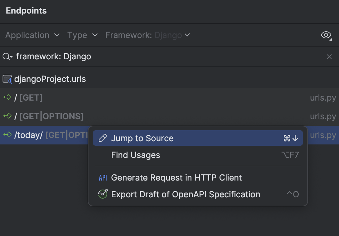
Task: Click the endpoint arrow icon for /today/
Action: [x=7, y=135]
